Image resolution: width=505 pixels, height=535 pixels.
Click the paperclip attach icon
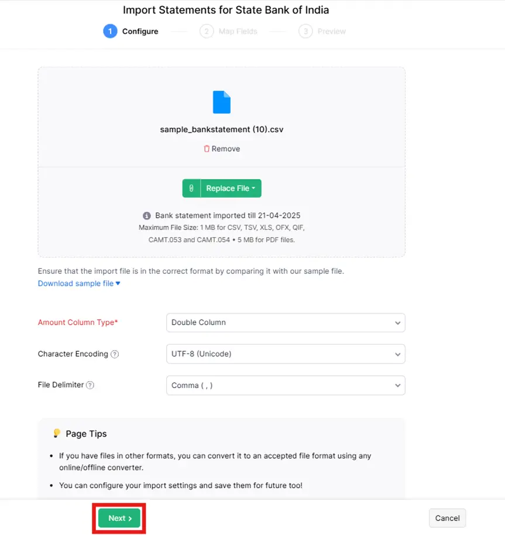[x=191, y=188]
